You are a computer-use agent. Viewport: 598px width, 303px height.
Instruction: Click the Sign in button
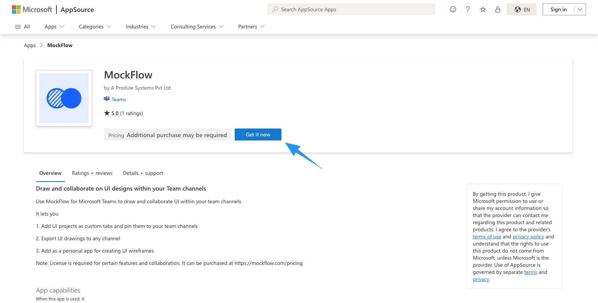(558, 9)
